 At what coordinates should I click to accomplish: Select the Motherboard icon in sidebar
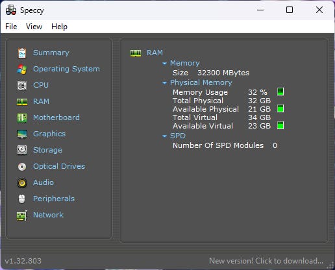point(22,118)
